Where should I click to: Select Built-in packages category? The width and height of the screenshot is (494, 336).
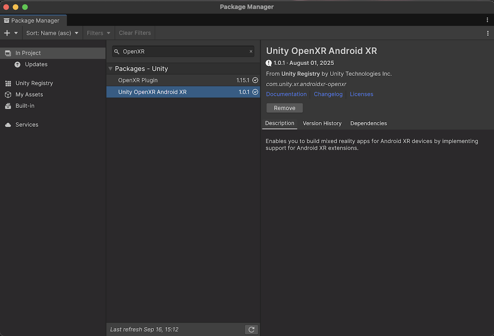[x=24, y=106]
